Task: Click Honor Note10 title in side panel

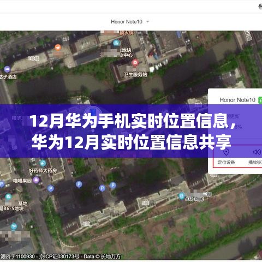Action: tap(237, 100)
